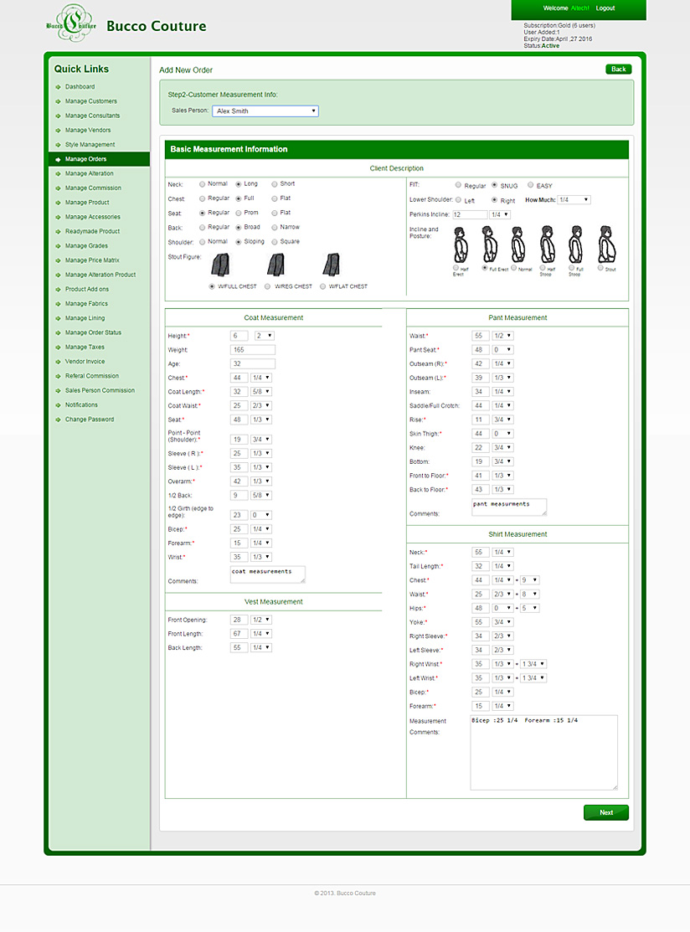Viewport: 690px width, 932px height.
Task: Click the bullet icon beside Style Management
Action: click(59, 144)
